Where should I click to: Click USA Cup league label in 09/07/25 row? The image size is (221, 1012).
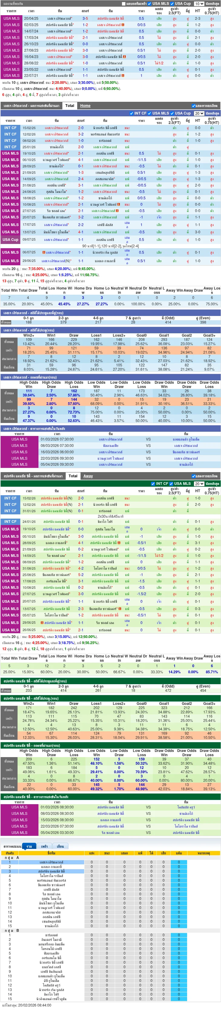(x=11, y=240)
